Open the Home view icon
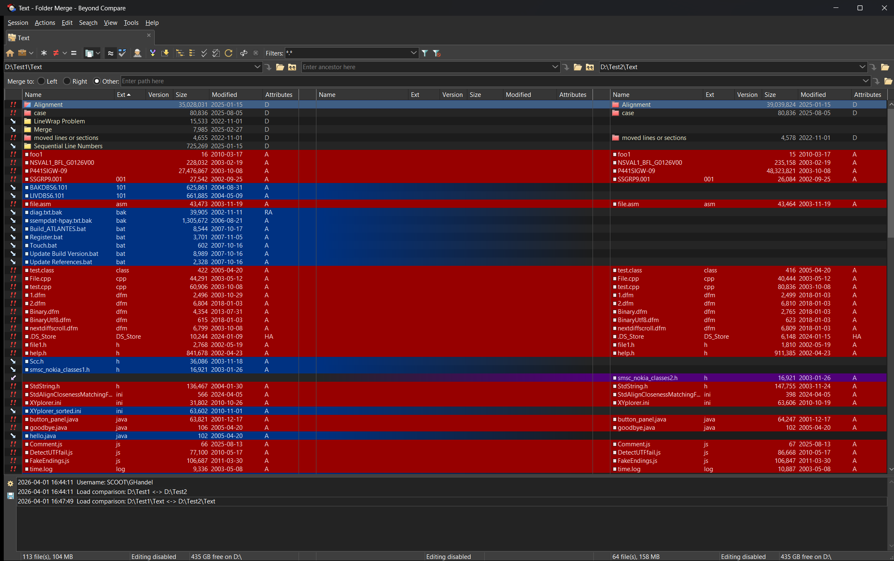Screen dimensions: 894x561 10,53
